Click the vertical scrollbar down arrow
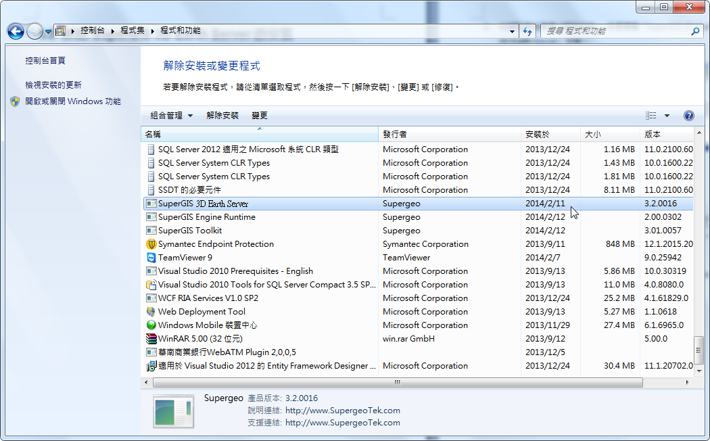The height and width of the screenshot is (441, 710). click(699, 371)
